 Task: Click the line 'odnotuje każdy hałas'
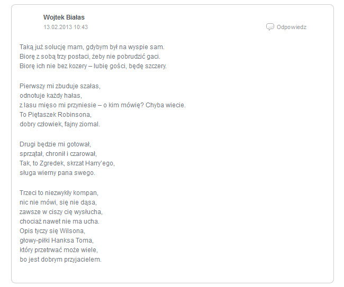pos(51,96)
